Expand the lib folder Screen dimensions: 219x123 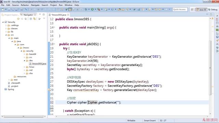[x=6, y=32]
